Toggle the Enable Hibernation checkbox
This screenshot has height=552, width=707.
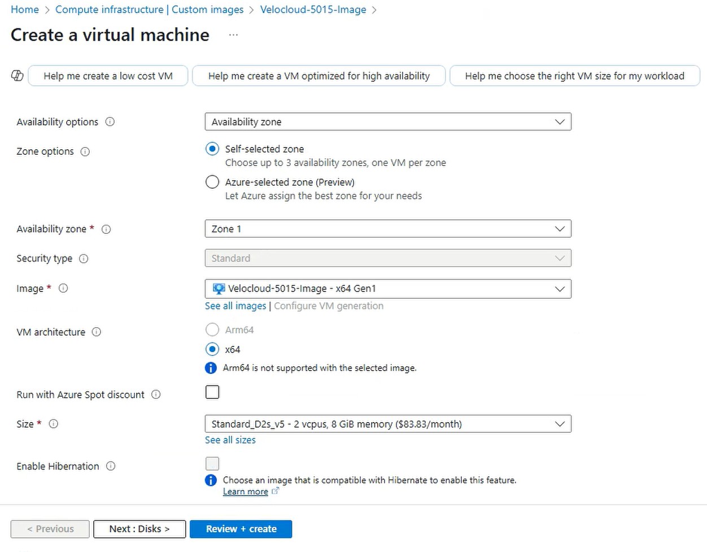212,464
